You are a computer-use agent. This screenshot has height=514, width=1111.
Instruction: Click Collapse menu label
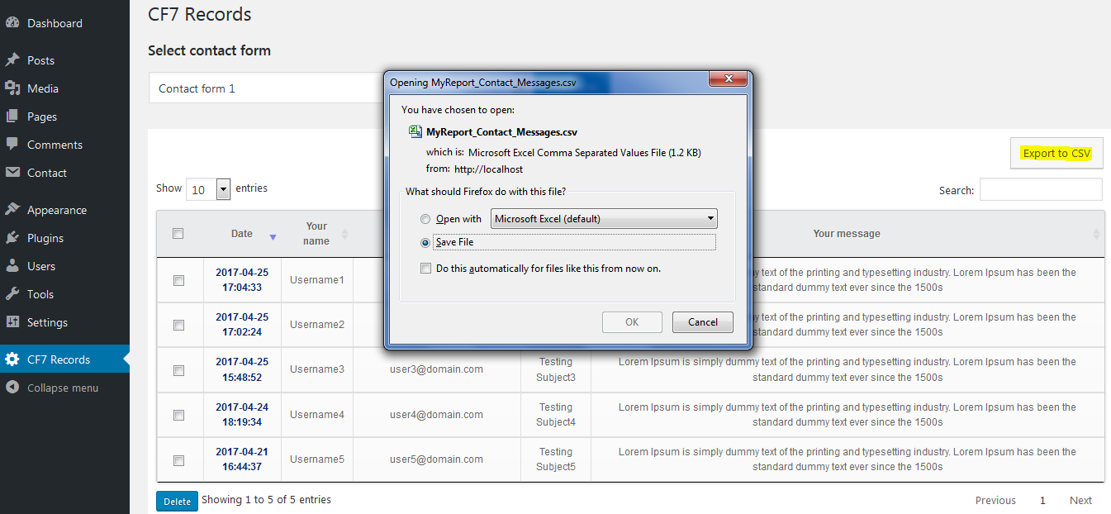click(x=63, y=388)
